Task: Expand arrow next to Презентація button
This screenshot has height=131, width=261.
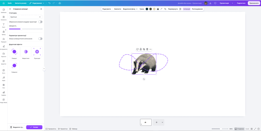Action: pos(232,3)
